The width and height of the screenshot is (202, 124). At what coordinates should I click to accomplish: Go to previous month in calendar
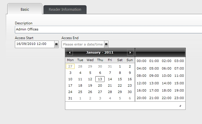(69, 52)
